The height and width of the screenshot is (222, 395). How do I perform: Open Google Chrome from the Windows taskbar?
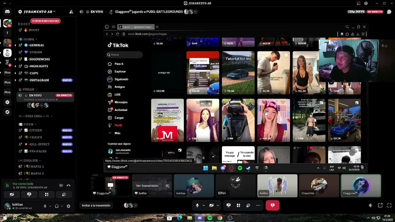pos(220,218)
